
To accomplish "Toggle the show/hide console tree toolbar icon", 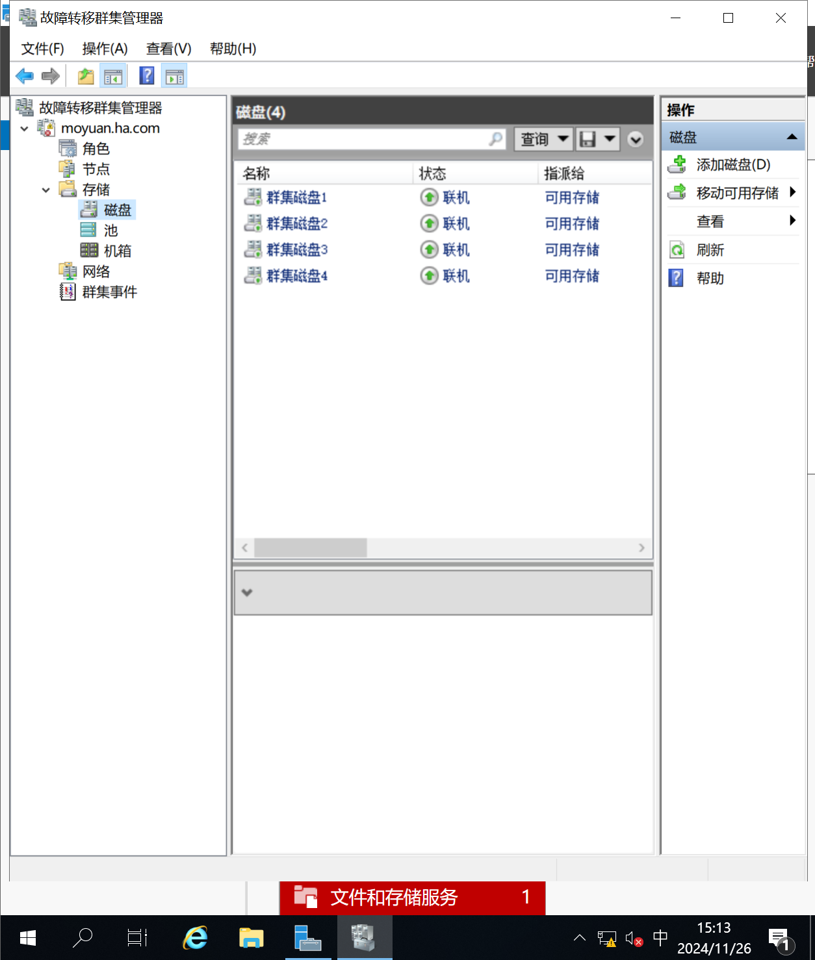I will [x=113, y=77].
